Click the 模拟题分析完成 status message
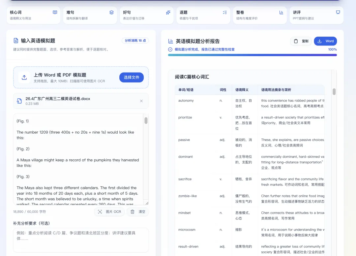 tap(205, 49)
